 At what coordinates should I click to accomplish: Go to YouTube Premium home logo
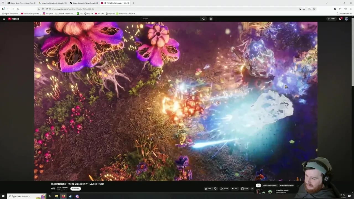14,19
